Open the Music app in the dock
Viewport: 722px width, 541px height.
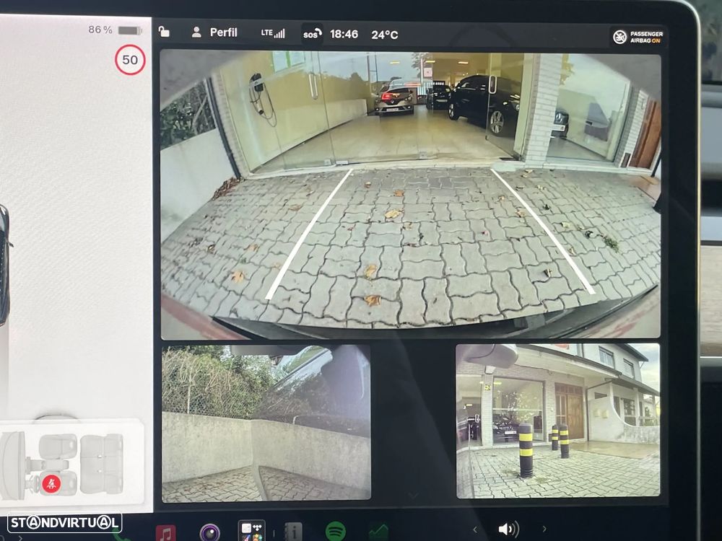click(166, 533)
